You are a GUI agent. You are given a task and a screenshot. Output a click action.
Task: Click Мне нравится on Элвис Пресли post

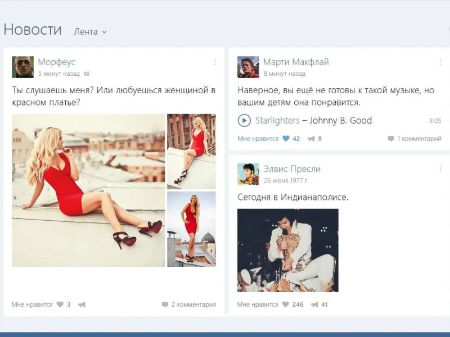pos(258,304)
